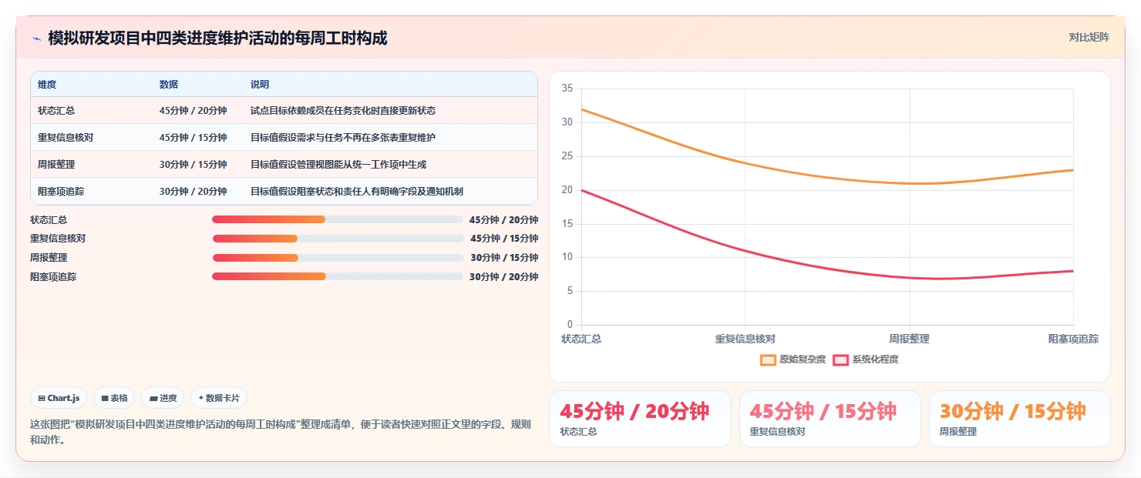Click the 重复信息核对 x-axis label on chart
Screen dimensions: 1141x478
[745, 339]
